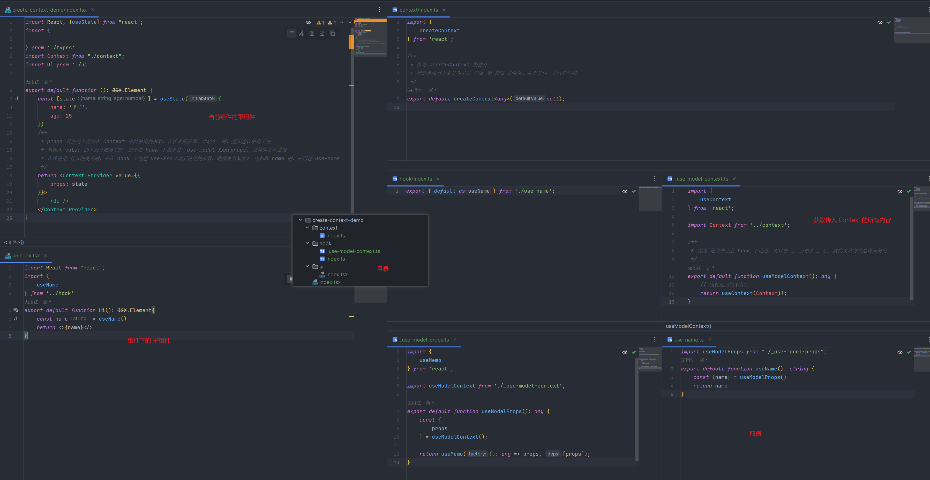
Task: Click the image preview icon in floating toolbar
Action: [x=322, y=34]
